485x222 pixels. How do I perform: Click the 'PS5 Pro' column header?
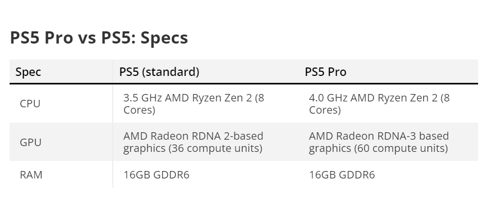(x=325, y=72)
